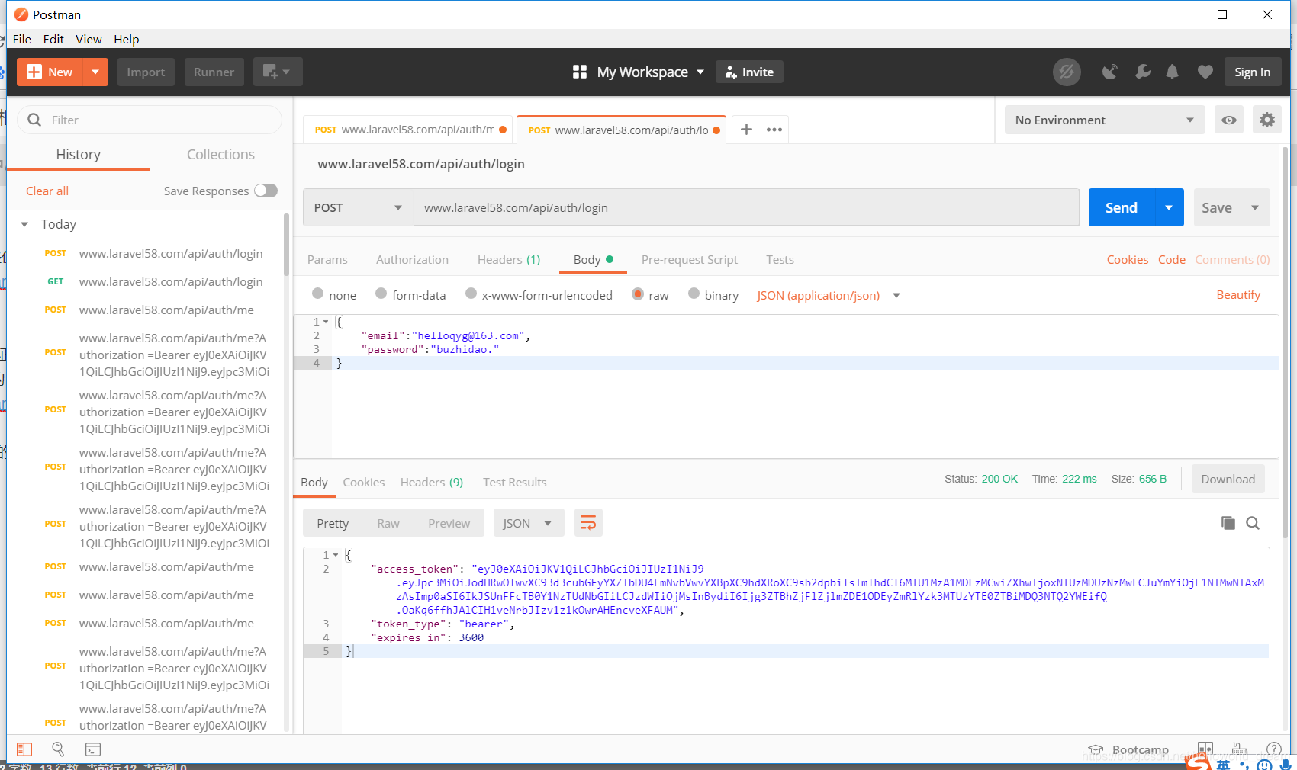The height and width of the screenshot is (770, 1297).
Task: Expand My Workspace dropdown
Action: 700,72
